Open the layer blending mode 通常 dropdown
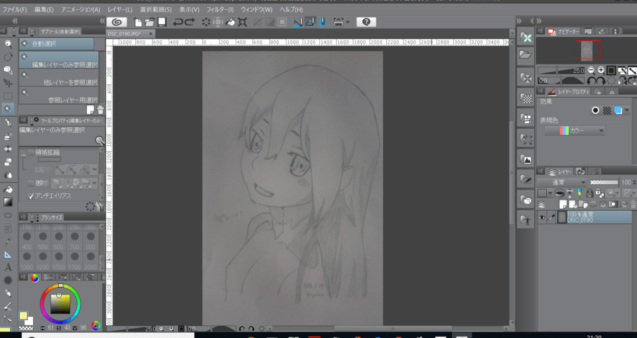This screenshot has width=637, height=338. [x=561, y=182]
